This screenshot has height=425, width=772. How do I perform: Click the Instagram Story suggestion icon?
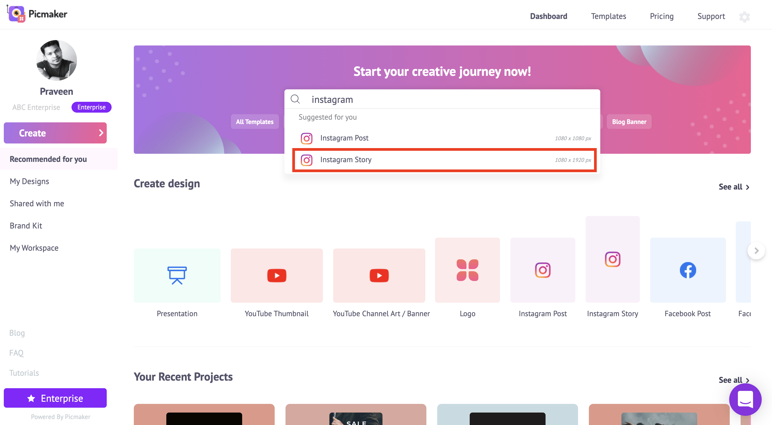point(306,160)
